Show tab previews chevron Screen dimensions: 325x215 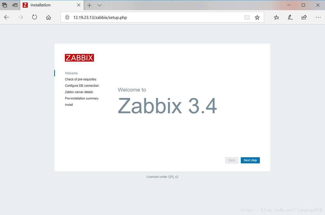[x=100, y=5]
